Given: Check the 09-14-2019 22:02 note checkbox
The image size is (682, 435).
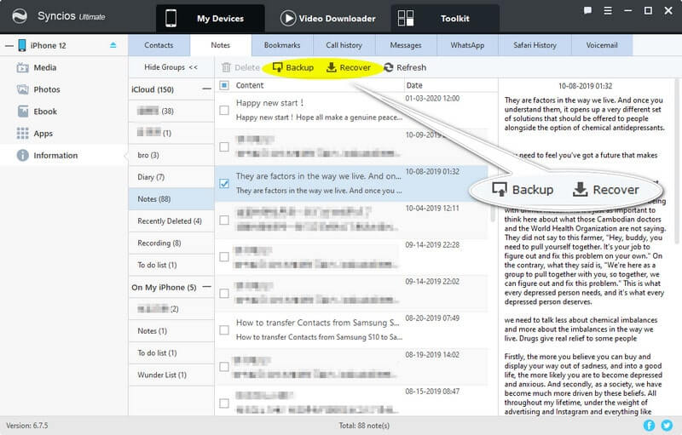Looking at the screenshot, I should pyautogui.click(x=224, y=294).
